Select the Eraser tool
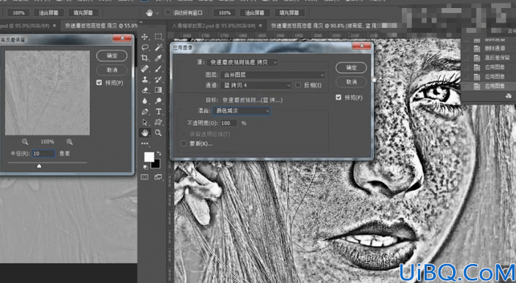 pos(145,90)
